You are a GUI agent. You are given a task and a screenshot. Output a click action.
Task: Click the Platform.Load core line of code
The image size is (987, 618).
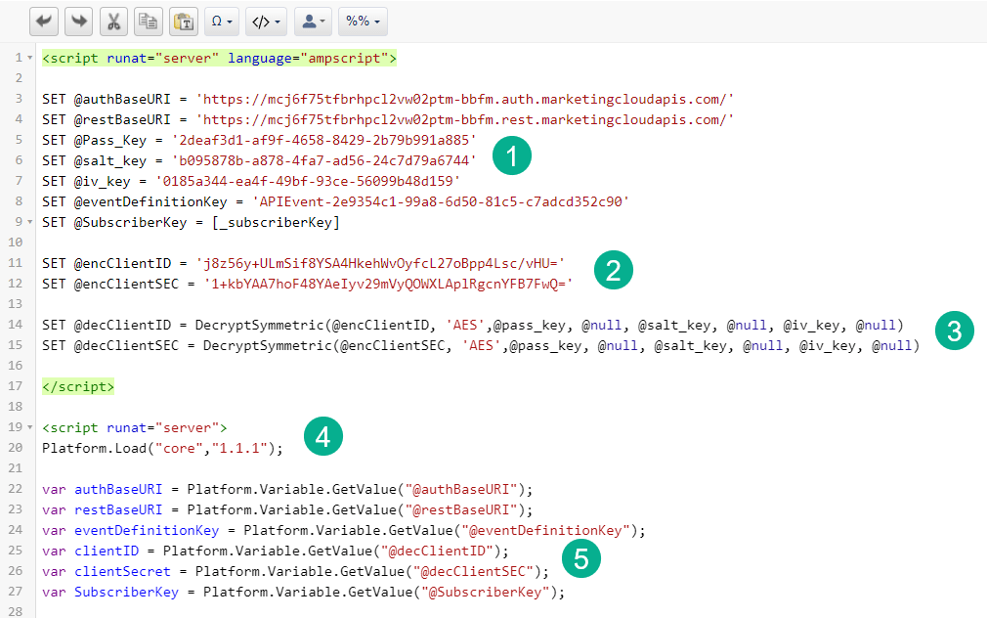point(161,449)
